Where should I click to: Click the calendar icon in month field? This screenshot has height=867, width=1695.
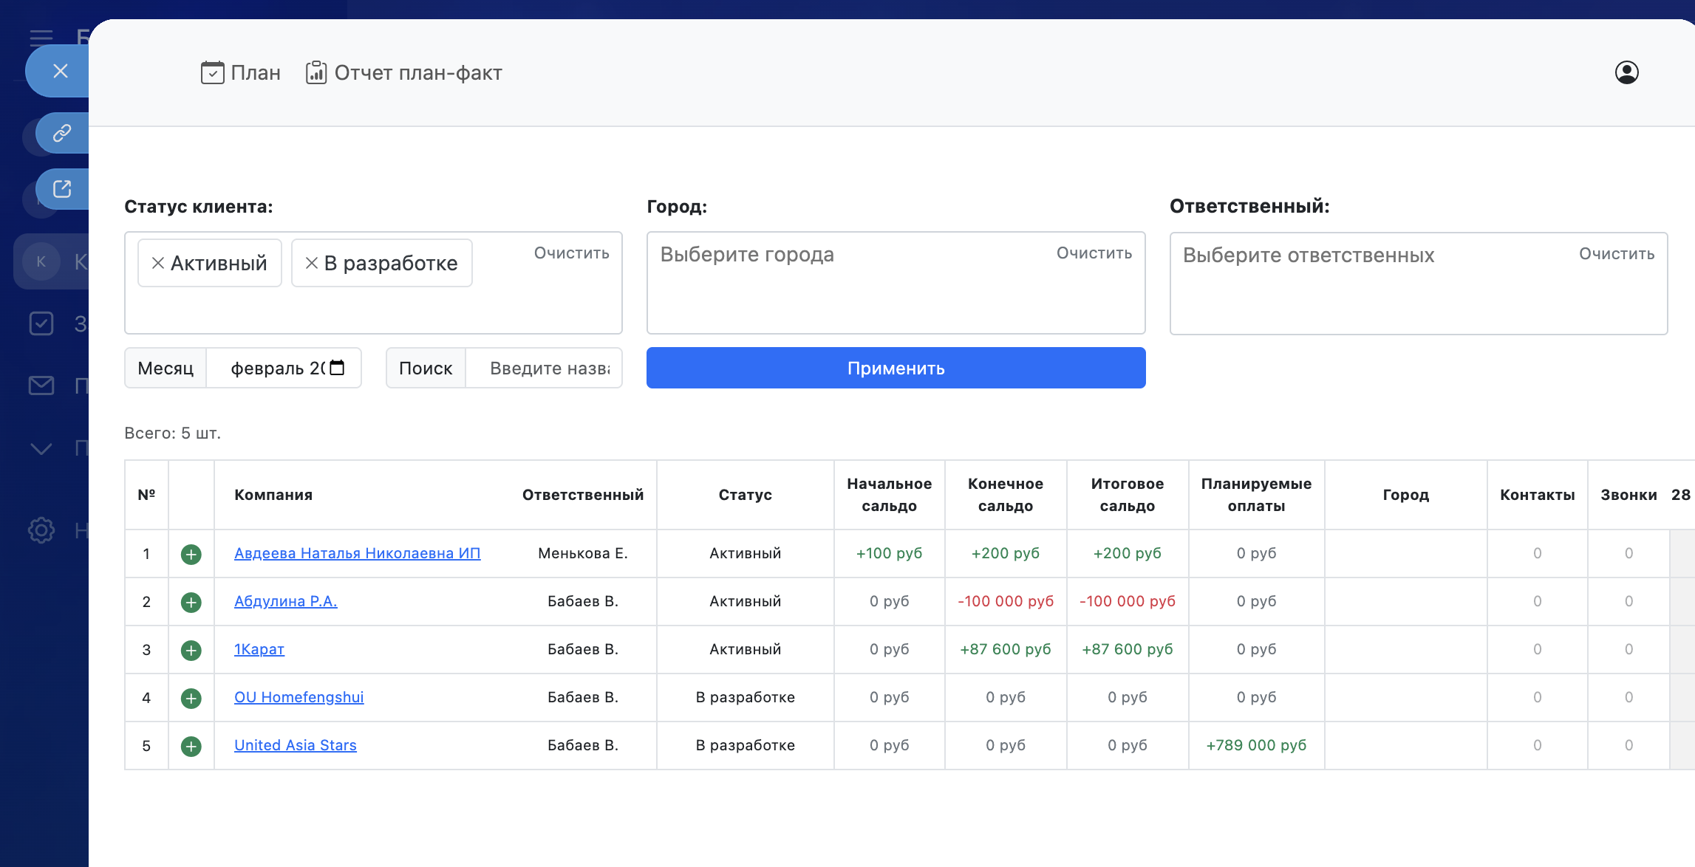pyautogui.click(x=337, y=368)
